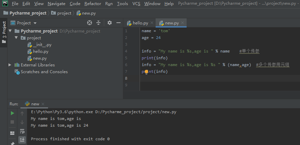Open the VCS menu
This screenshot has height=145, width=300.
(x=136, y=4)
